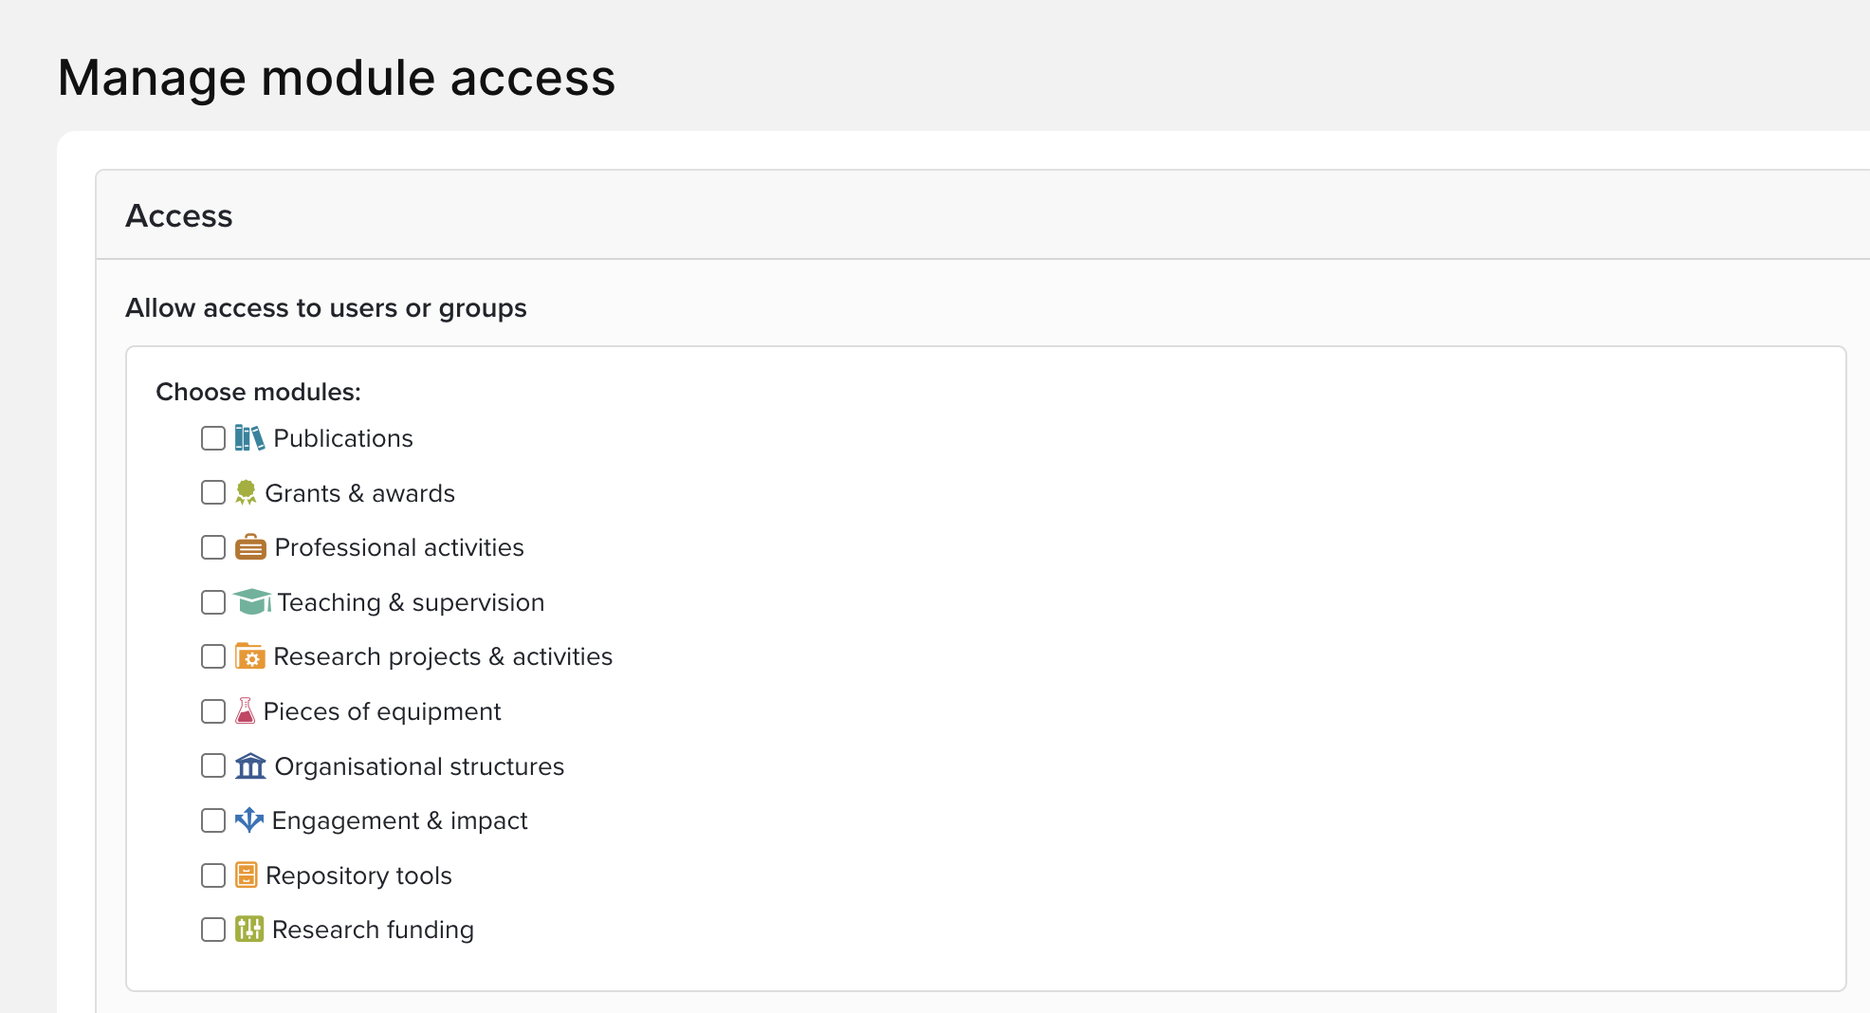
Task: Click the Pieces of equipment flask icon
Action: pyautogui.click(x=245, y=711)
